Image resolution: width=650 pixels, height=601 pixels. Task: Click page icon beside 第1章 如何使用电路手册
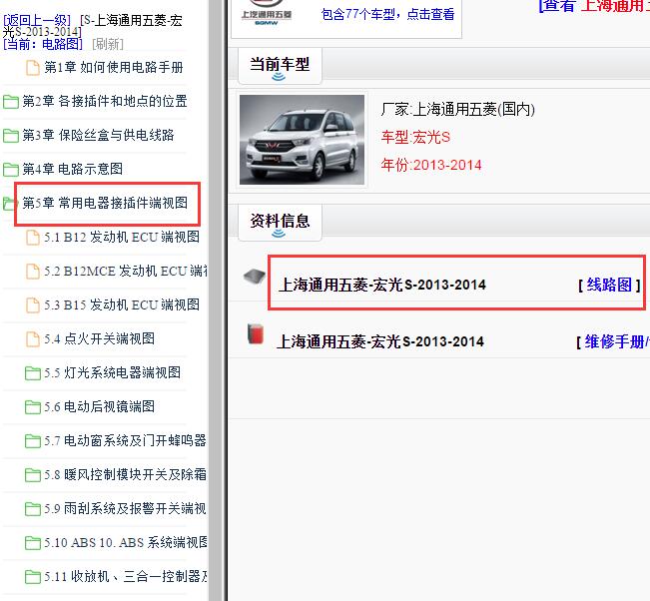[33, 68]
